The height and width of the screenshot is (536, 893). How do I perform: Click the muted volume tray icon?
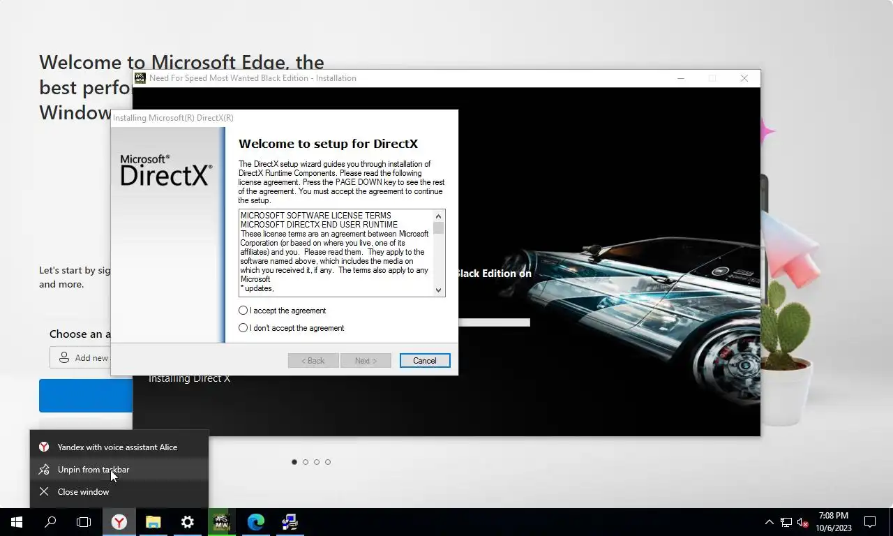(x=802, y=522)
